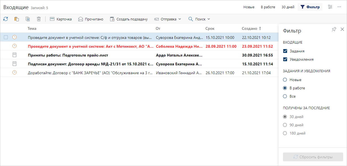Image resolution: width=347 pixels, height=166 pixels.
Task: Click the Создать подзадачу button
Action: 129,19
